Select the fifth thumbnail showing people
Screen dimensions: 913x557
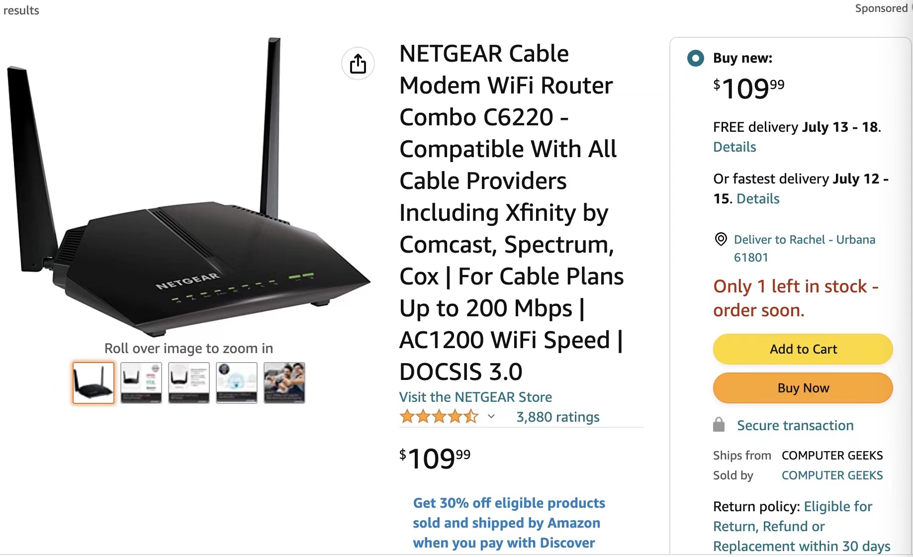(x=284, y=382)
